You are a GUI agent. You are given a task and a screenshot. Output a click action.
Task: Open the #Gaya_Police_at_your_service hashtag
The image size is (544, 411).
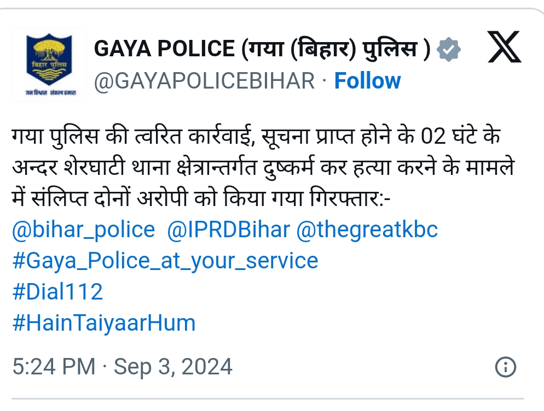pyautogui.click(x=165, y=261)
